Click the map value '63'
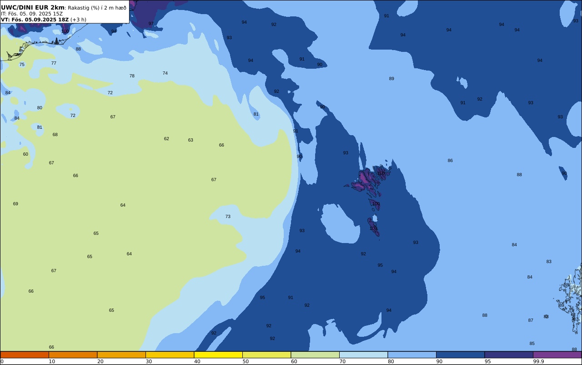This screenshot has height=365, width=582. [191, 140]
